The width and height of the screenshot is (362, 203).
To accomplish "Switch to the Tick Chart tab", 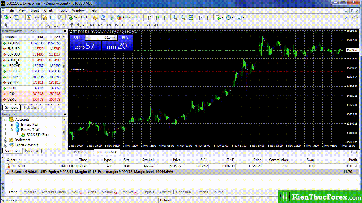I will (x=31, y=107).
